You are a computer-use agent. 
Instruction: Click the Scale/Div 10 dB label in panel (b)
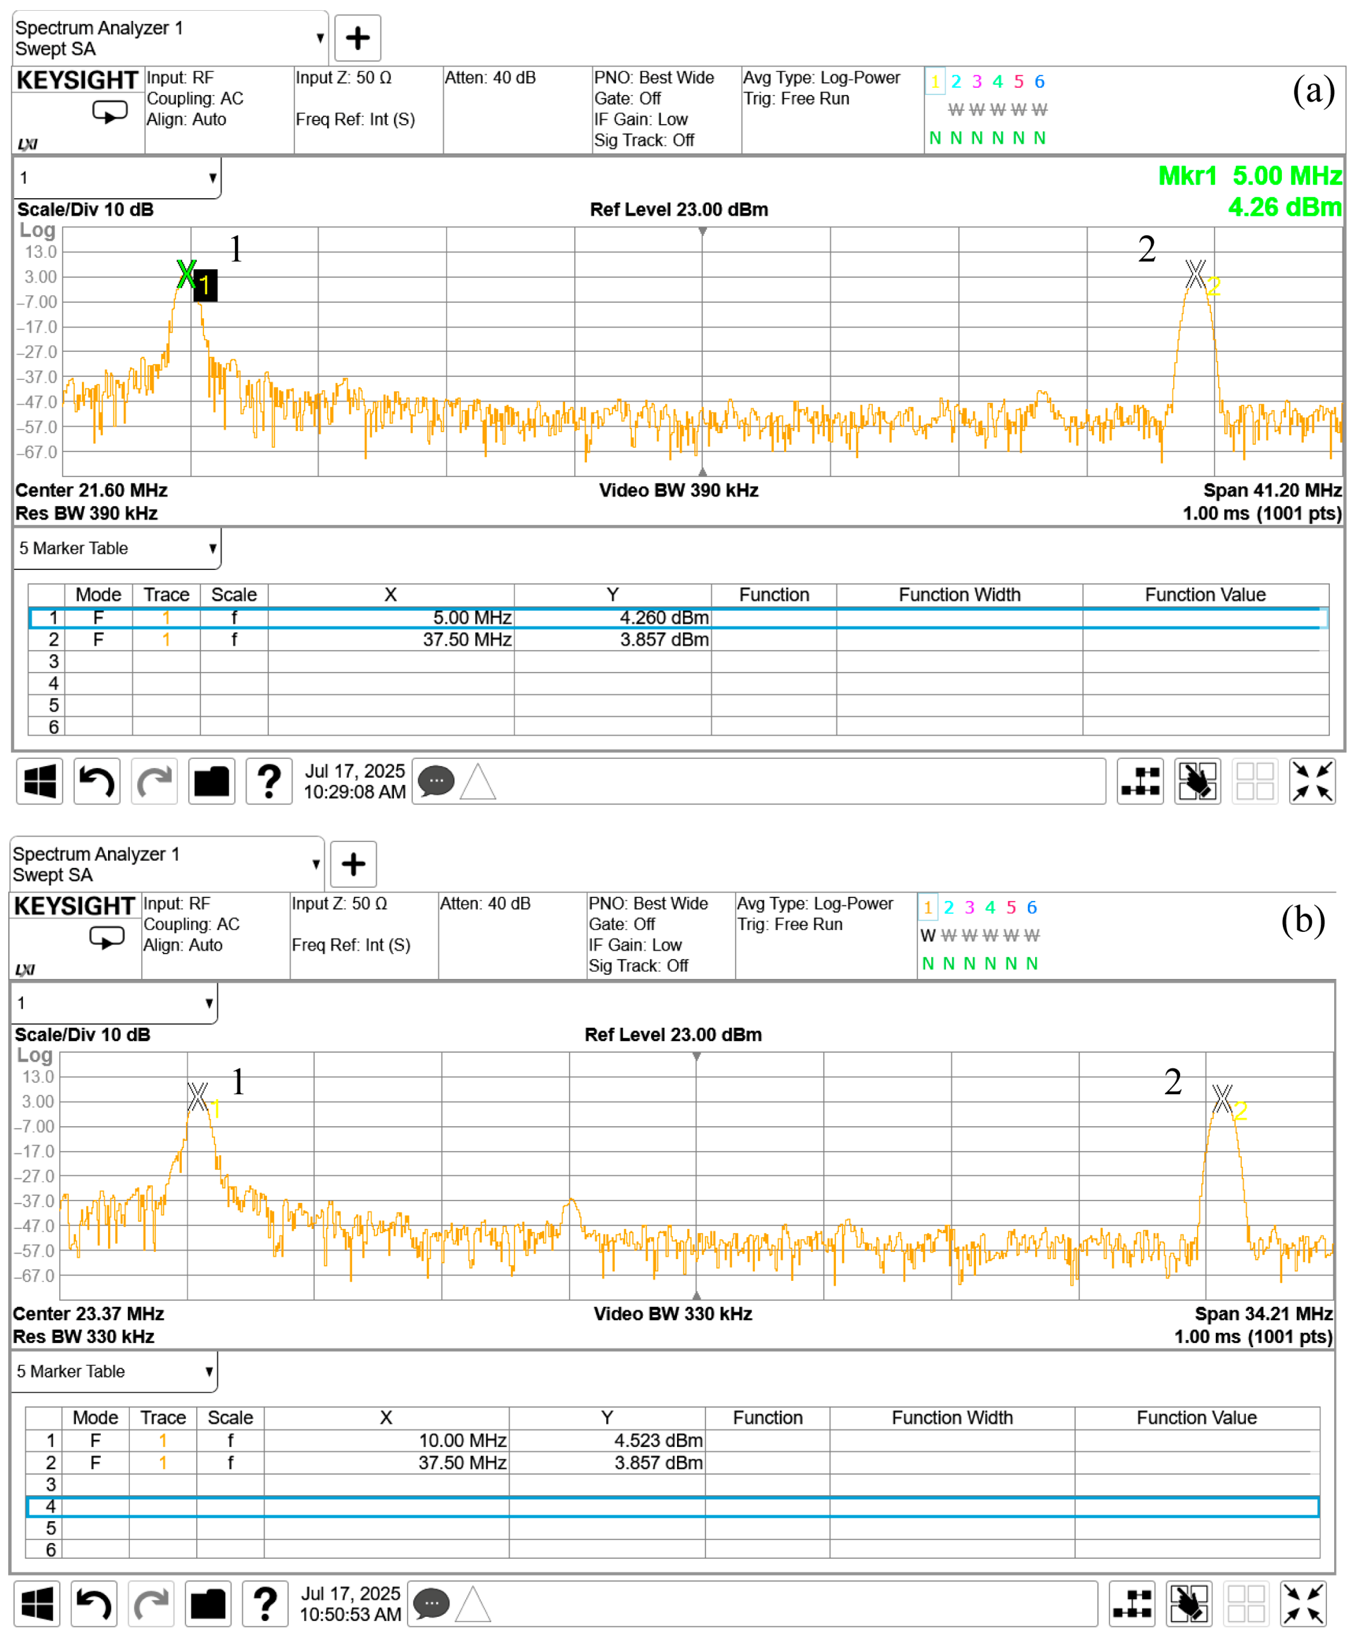coord(83,1035)
